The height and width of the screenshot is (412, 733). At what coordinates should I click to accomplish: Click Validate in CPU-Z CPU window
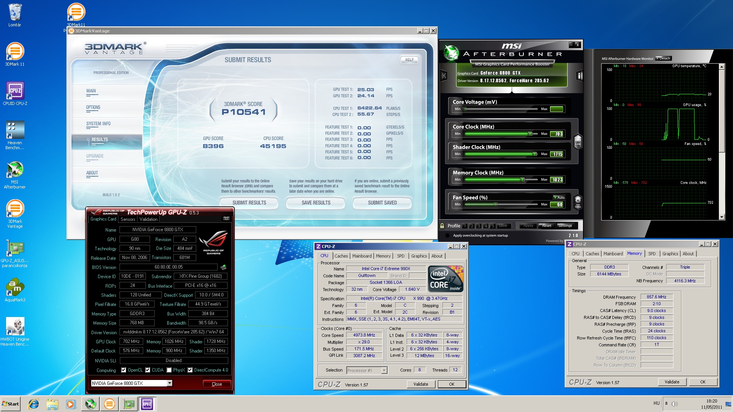click(x=421, y=384)
